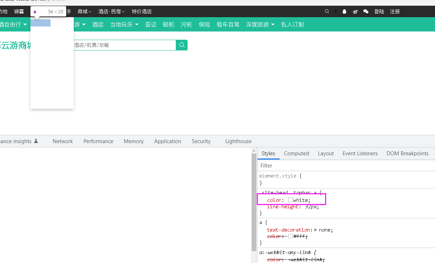Open the 商城 dropdown in the top bar
Screen dimensions: 435x263
[x=84, y=11]
